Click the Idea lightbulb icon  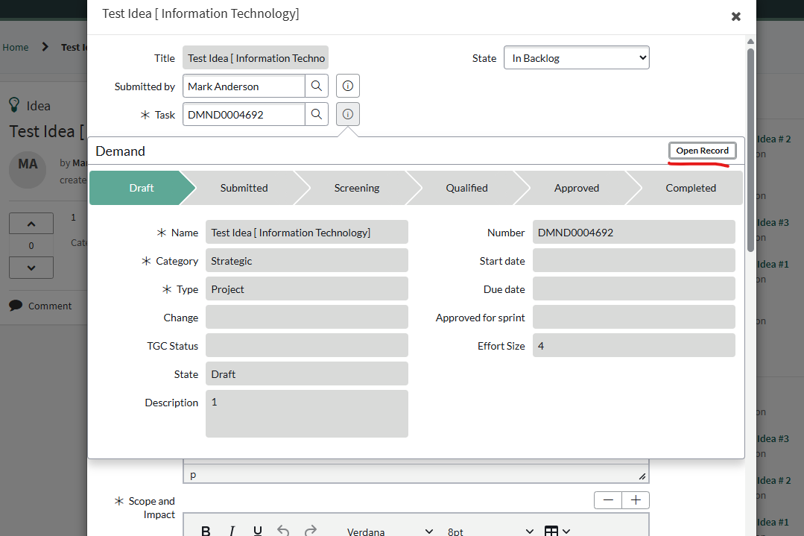point(14,105)
